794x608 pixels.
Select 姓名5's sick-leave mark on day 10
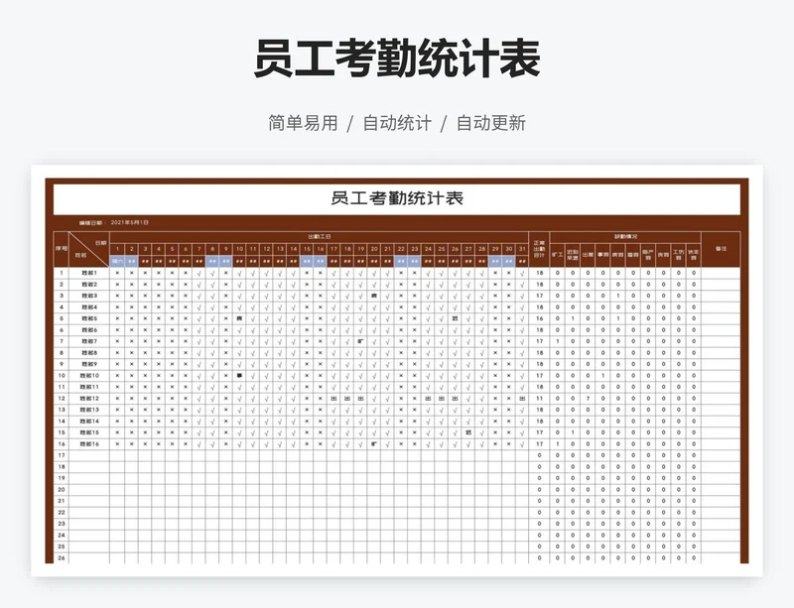coord(239,318)
